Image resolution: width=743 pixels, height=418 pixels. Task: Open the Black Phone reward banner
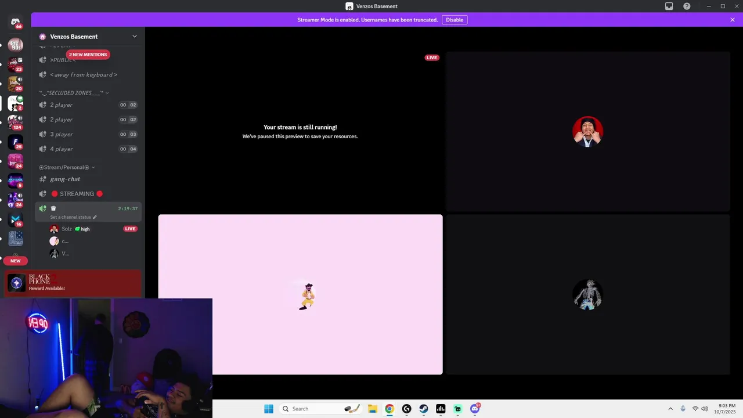(73, 283)
